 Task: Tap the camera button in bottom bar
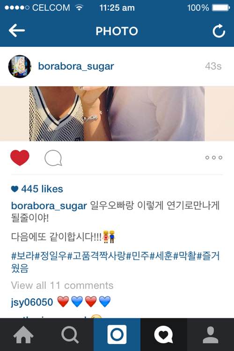click(117, 335)
